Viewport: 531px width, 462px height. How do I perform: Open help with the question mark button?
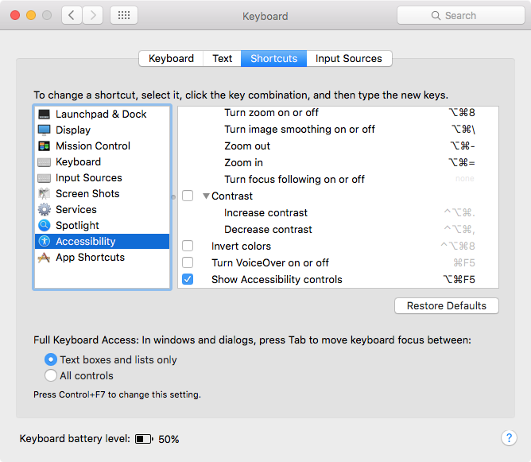[x=509, y=438]
